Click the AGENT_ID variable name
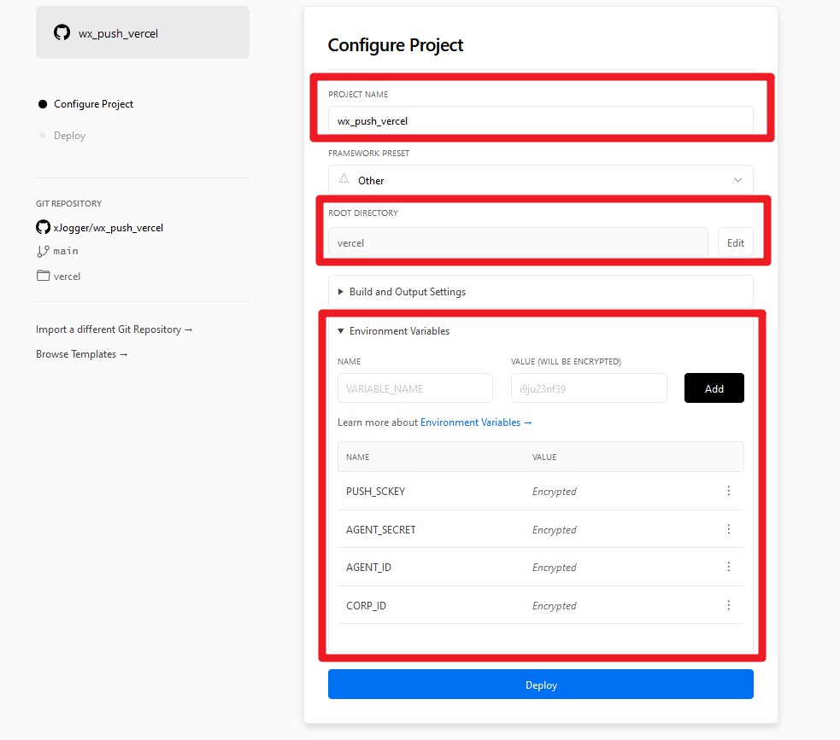This screenshot has height=740, width=840. point(368,568)
